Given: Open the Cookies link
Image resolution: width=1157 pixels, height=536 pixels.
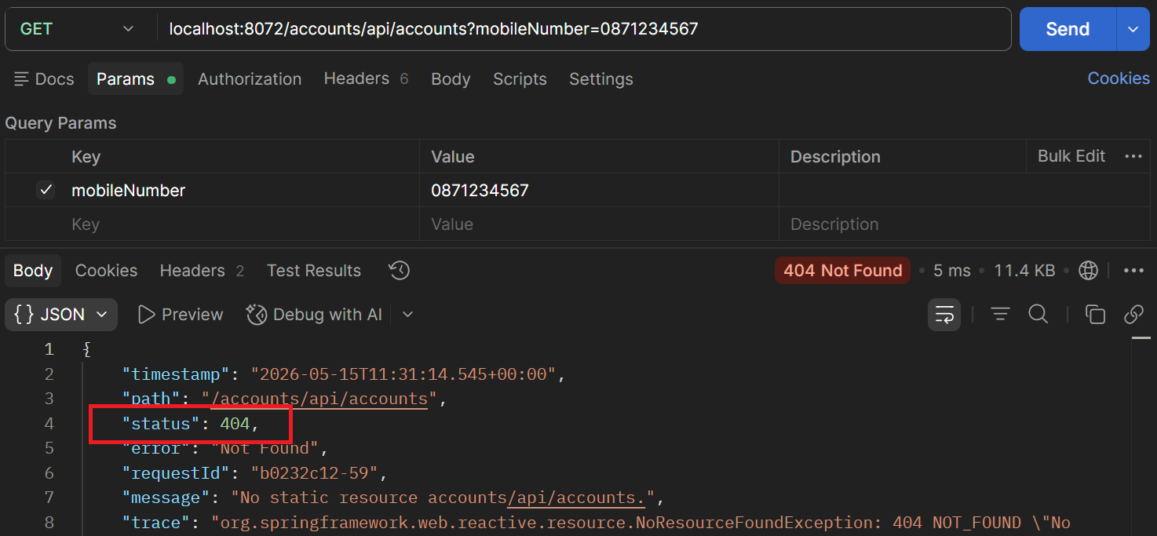Looking at the screenshot, I should (1119, 78).
